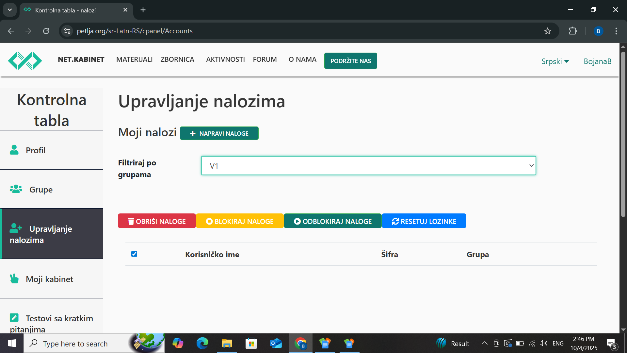The width and height of the screenshot is (627, 353).
Task: Click the bookmark star icon
Action: point(547,31)
